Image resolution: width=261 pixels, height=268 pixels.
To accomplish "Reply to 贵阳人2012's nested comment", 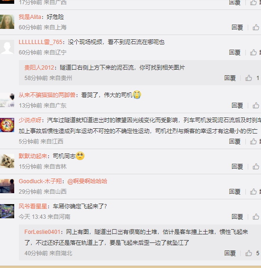I will point(230,78).
